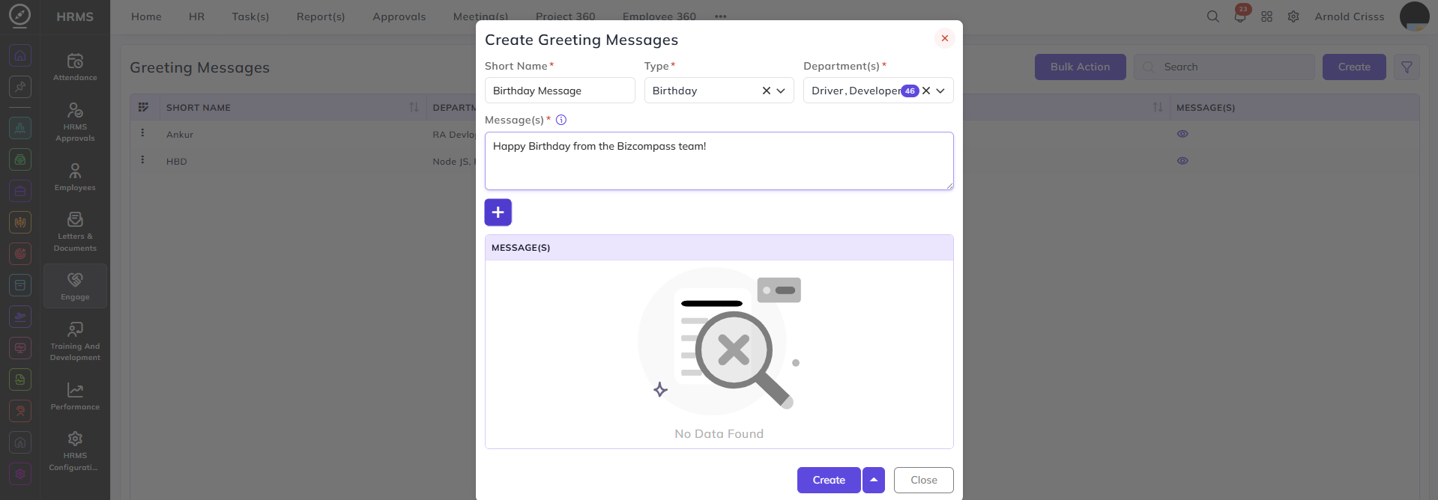Open Performance module in sidebar
This screenshot has height=500, width=1438.
tap(75, 397)
